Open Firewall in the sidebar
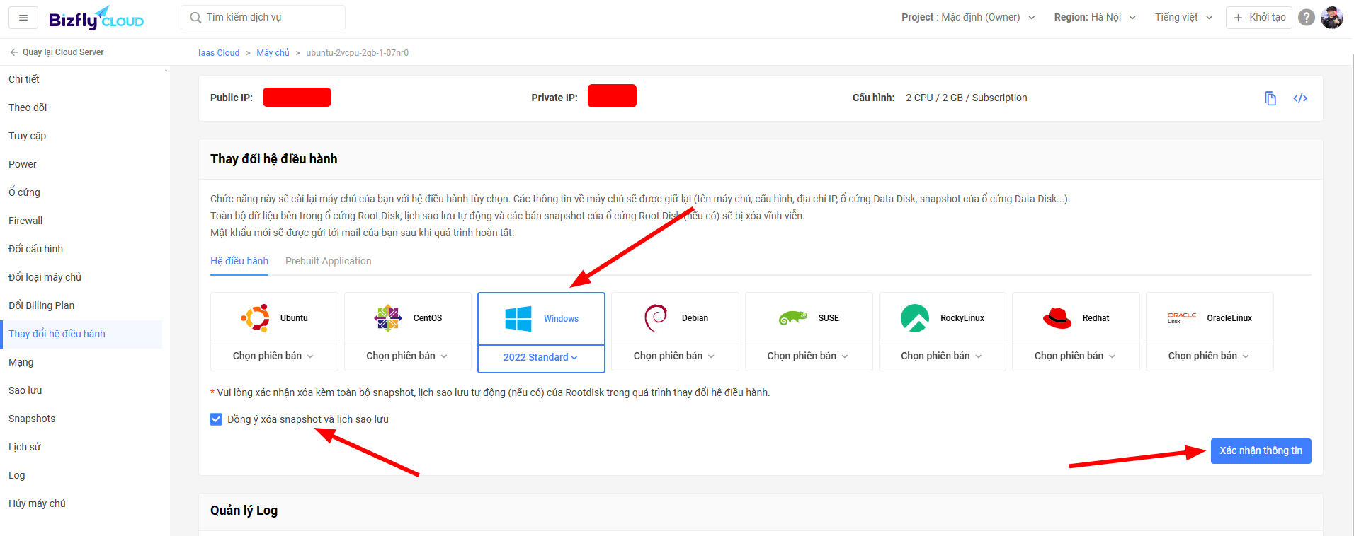This screenshot has height=536, width=1354. pos(81,221)
